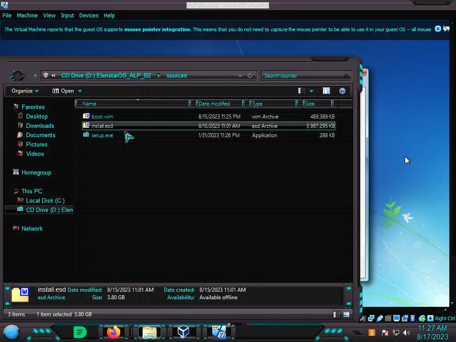Screen dimensions: 456x342
Task: Open Downloads in the navigation pane
Action: [40, 126]
